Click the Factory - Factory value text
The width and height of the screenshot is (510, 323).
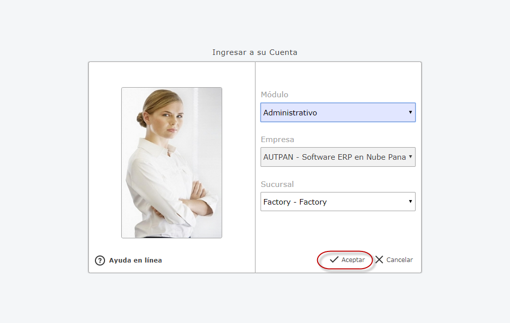point(295,202)
